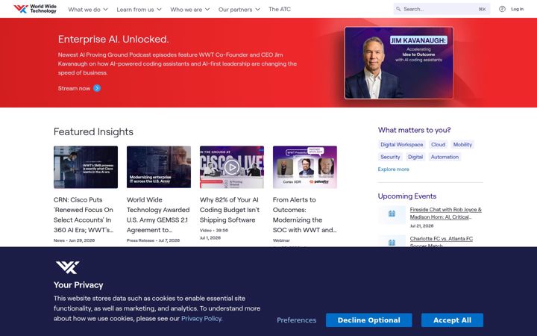Focus the Search input field
The height and width of the screenshot is (336, 537).
[442, 9]
